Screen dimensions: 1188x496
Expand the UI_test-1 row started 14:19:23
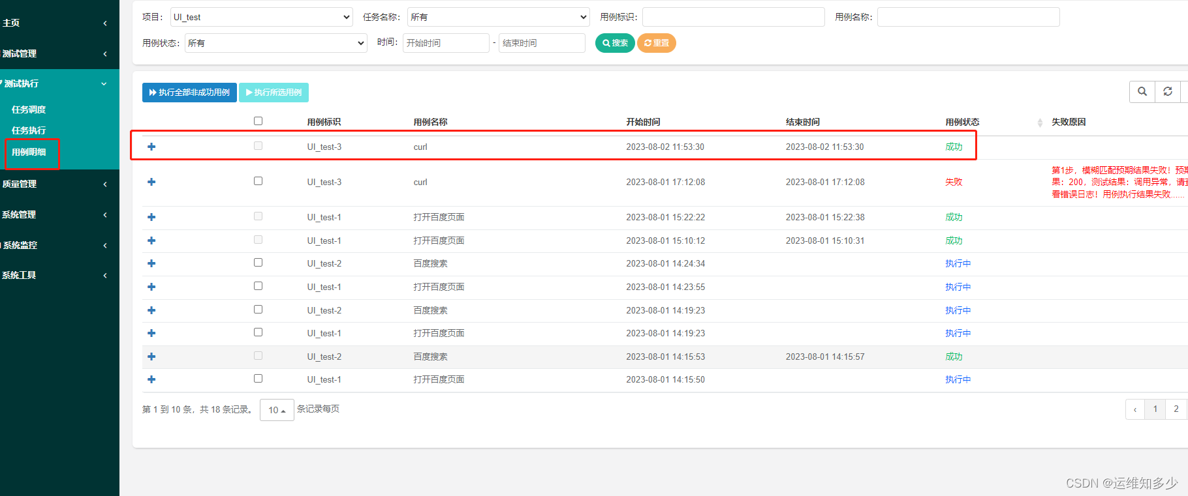click(x=151, y=333)
